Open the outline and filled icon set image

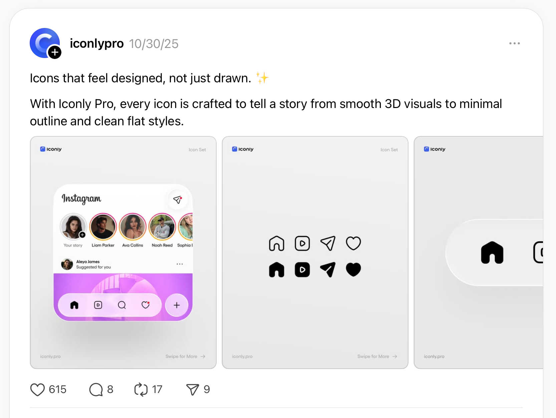click(315, 252)
